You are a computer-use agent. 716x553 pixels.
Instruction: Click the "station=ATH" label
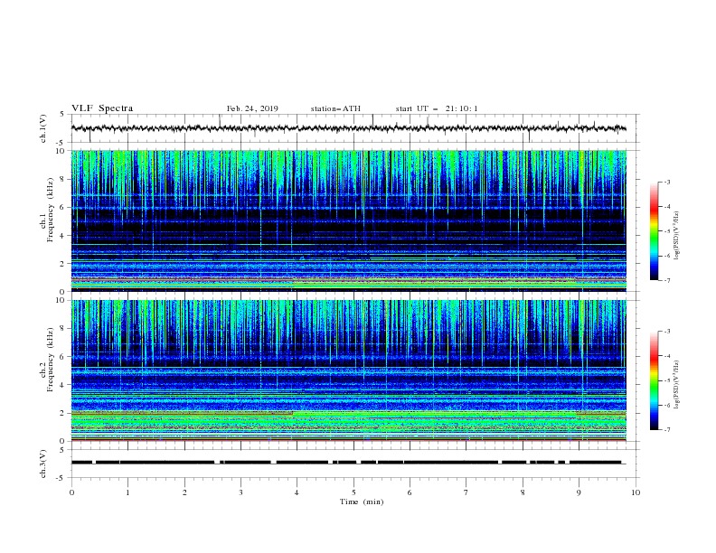click(335, 108)
